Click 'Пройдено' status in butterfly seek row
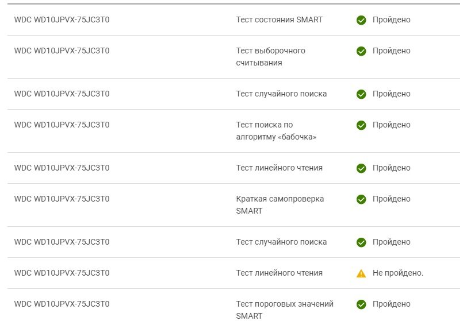This screenshot has height=321, width=463. click(x=391, y=125)
